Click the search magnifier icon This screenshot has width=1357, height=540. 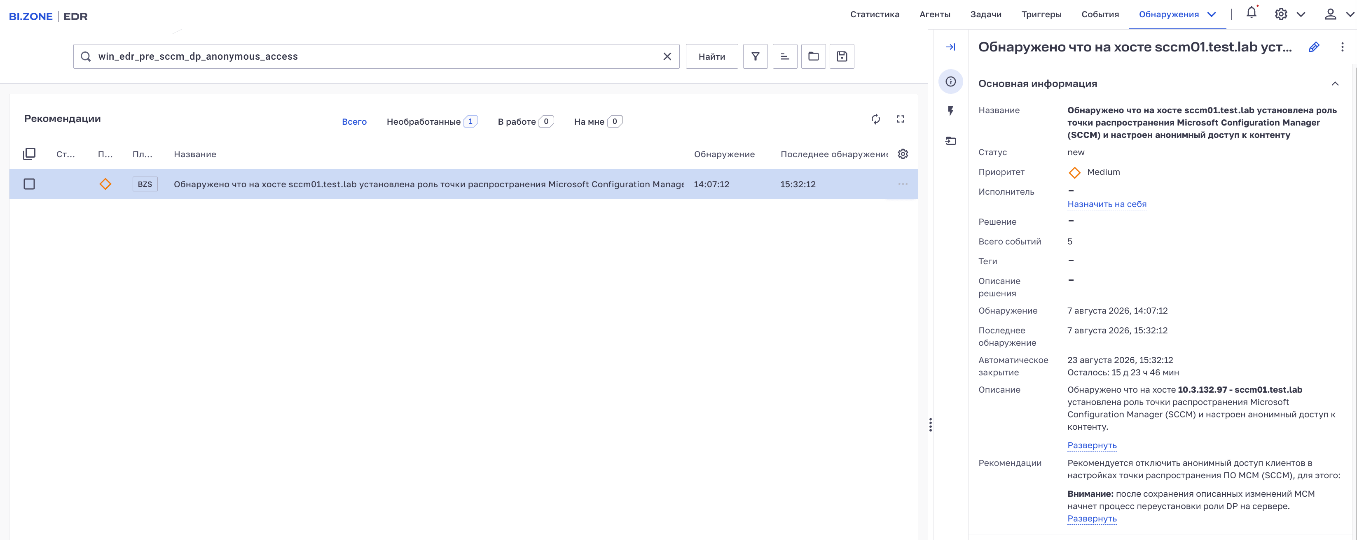(x=86, y=56)
